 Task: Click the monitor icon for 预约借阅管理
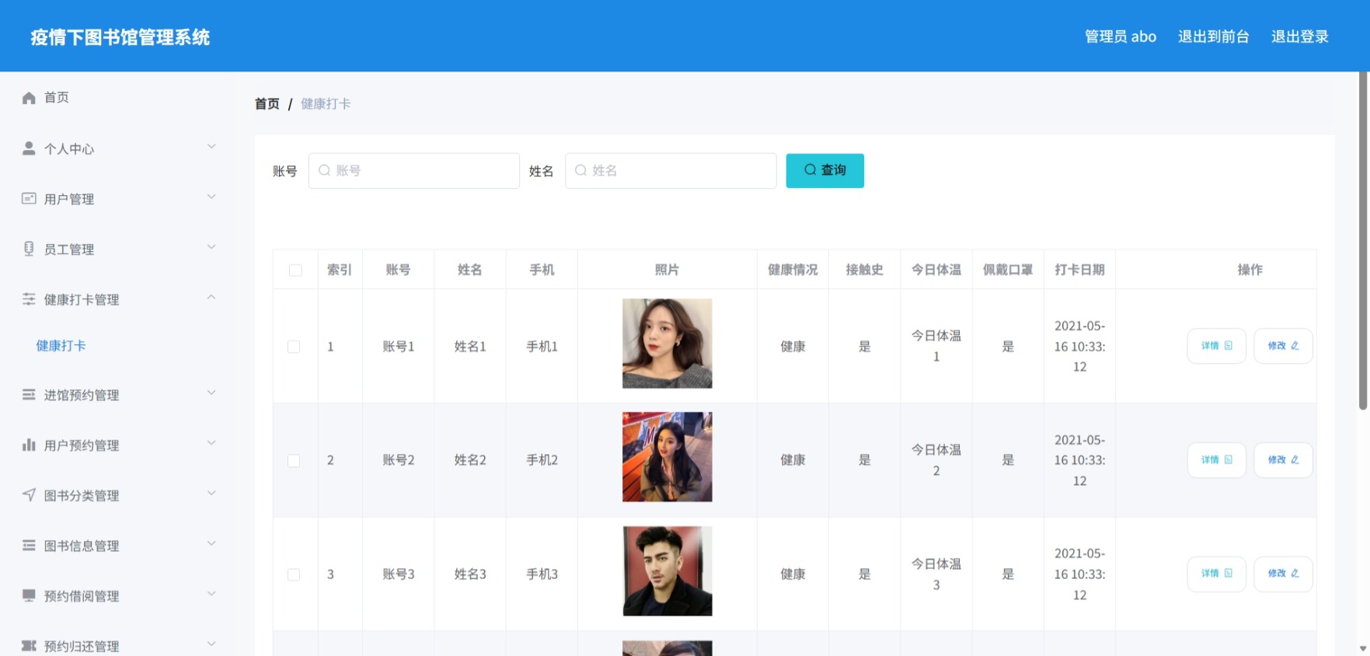29,595
